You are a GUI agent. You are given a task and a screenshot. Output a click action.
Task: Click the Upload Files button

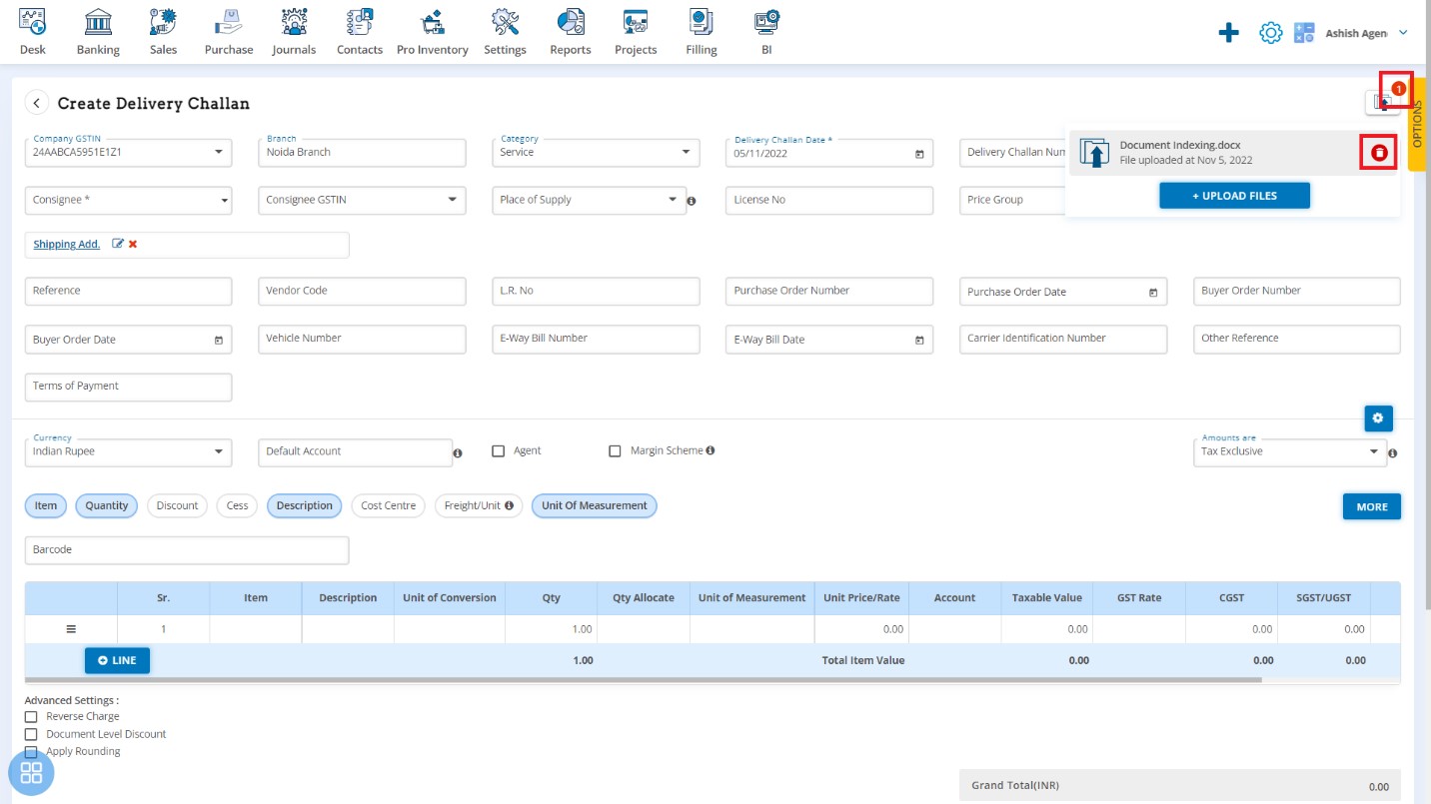1234,196
